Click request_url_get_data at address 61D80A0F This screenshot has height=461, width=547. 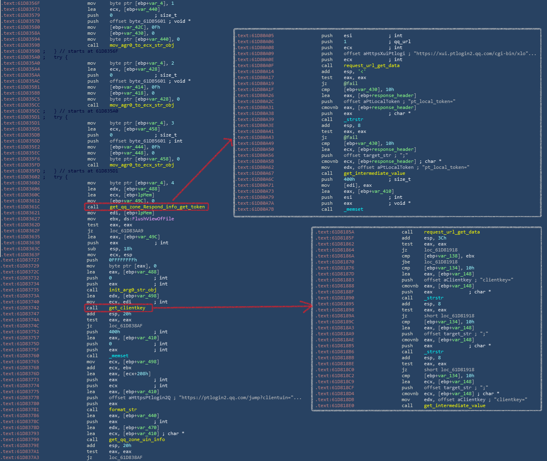coord(371,65)
